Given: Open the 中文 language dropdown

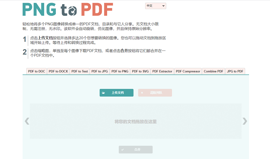Looking at the screenshot, I should (x=155, y=6).
